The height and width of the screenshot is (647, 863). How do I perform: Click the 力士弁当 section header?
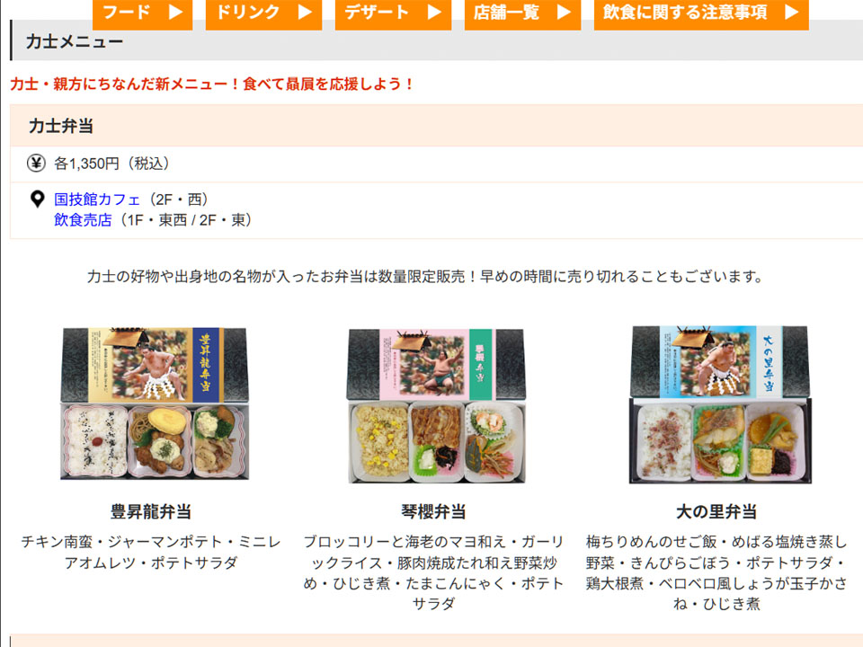[437, 126]
